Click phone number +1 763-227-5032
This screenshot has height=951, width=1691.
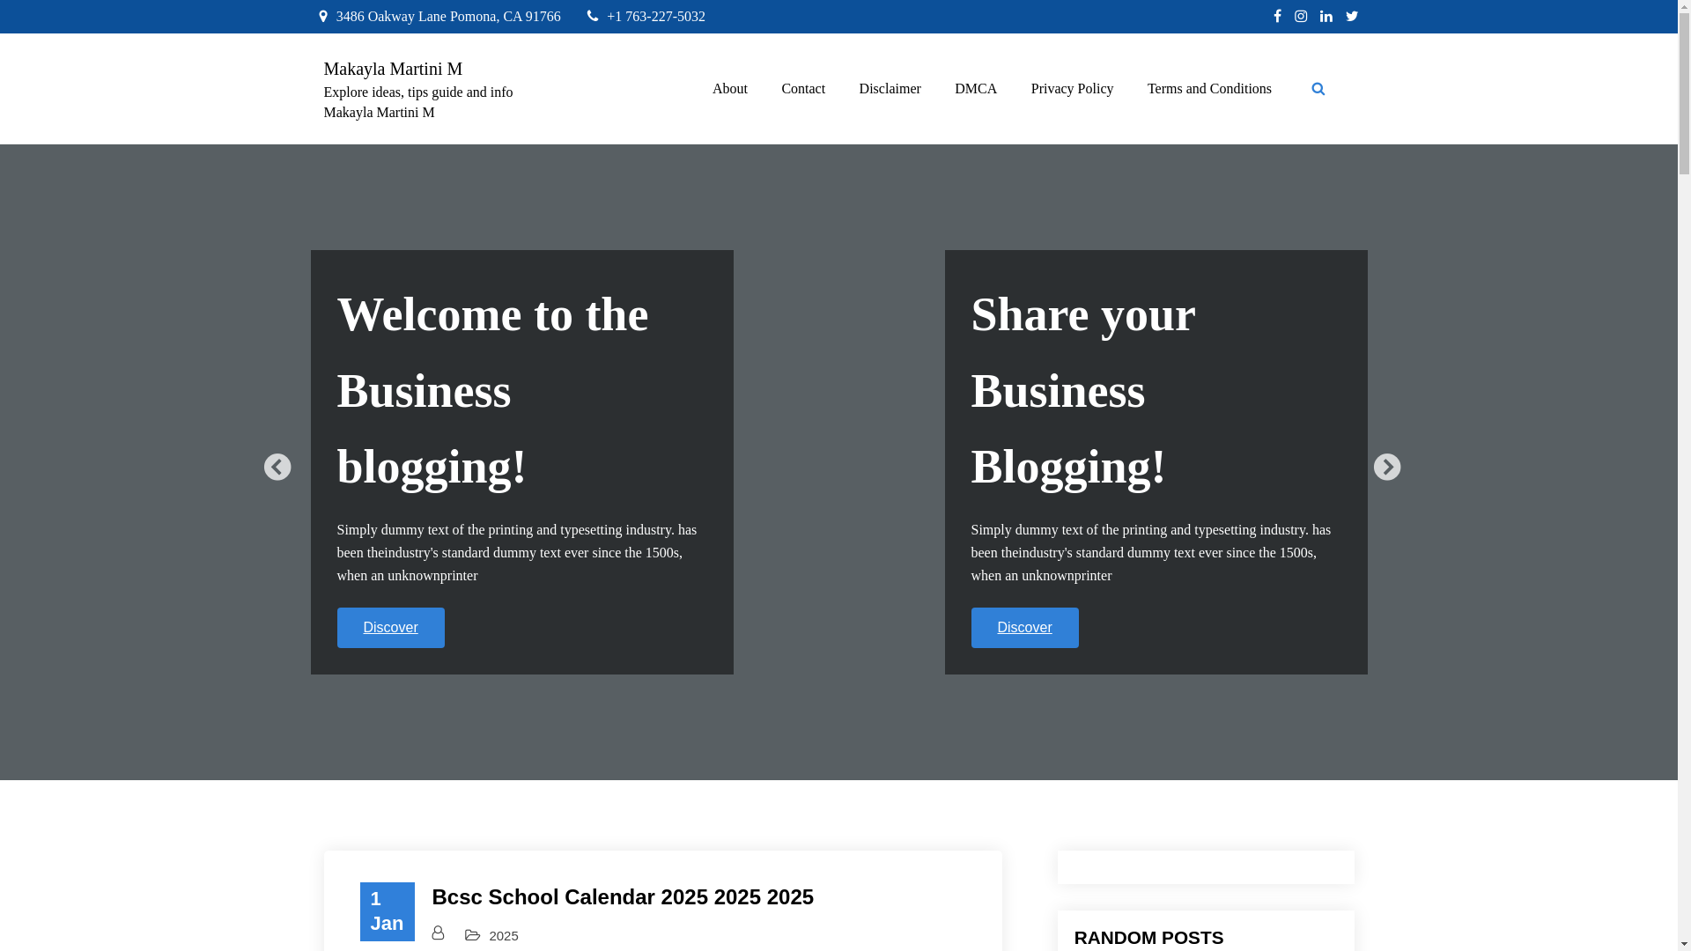tap(656, 16)
